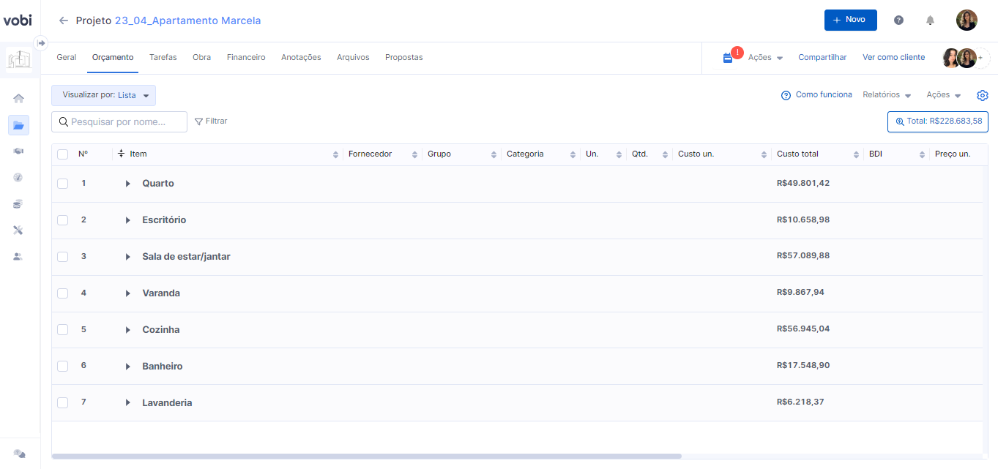Switch to the Obra tab
Image resolution: width=998 pixels, height=469 pixels.
[201, 58]
